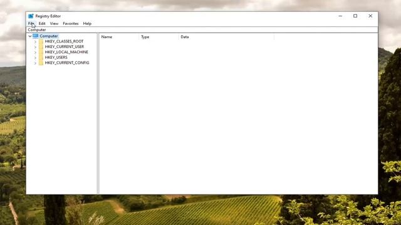The width and height of the screenshot is (401, 225).
Task: Click the Name column header
Action: click(x=119, y=37)
